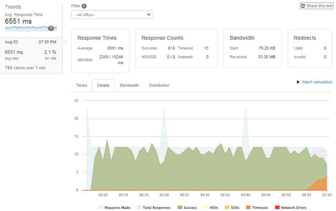Click the Avg. Response Time label

coord(24,15)
